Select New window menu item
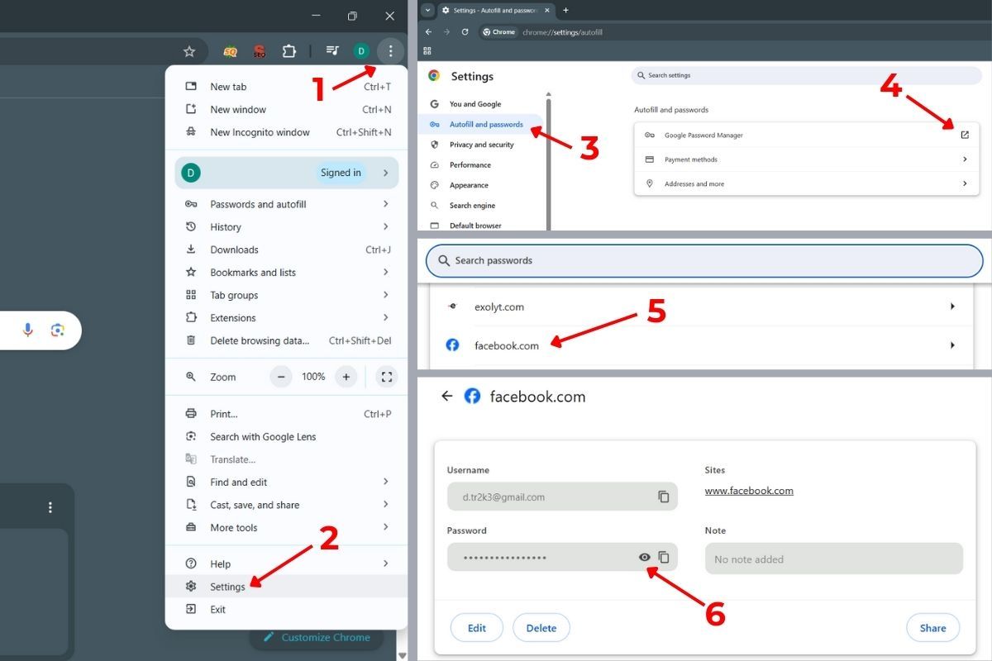Viewport: 992px width, 661px height. click(287, 109)
